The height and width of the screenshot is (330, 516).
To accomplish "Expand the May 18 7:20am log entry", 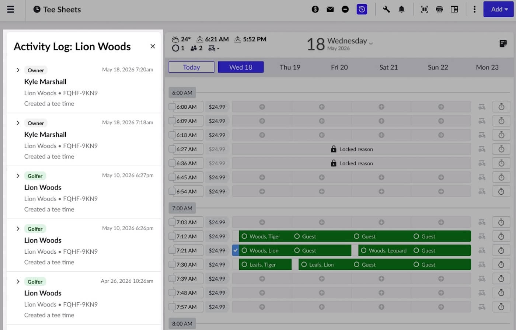I will (x=18, y=70).
